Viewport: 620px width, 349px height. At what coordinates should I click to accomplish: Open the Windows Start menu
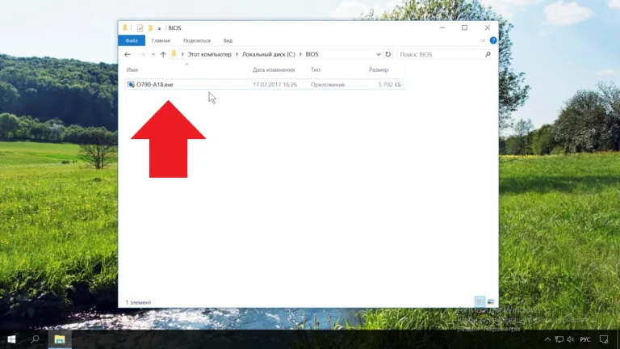click(x=11, y=339)
